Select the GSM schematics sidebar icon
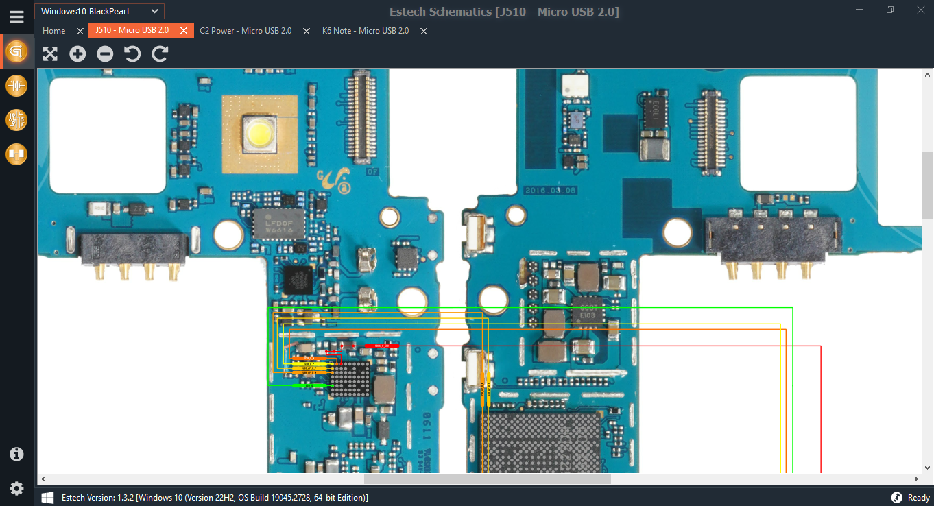This screenshot has height=506, width=934. coord(16,51)
